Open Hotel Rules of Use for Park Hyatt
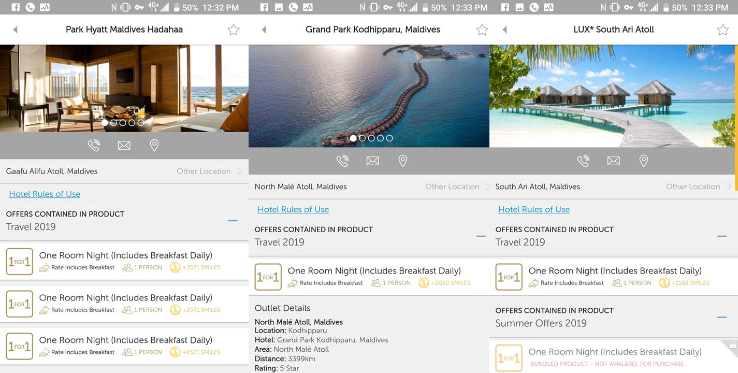738x373 pixels. tap(45, 194)
